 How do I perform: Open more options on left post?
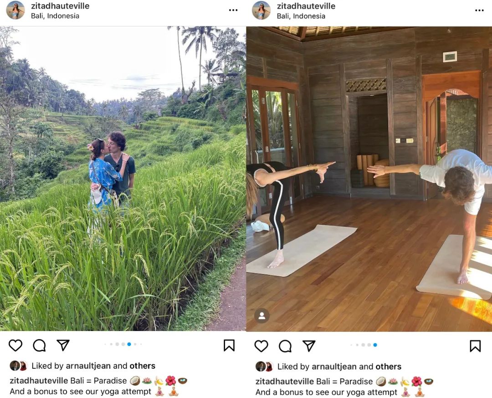233,10
